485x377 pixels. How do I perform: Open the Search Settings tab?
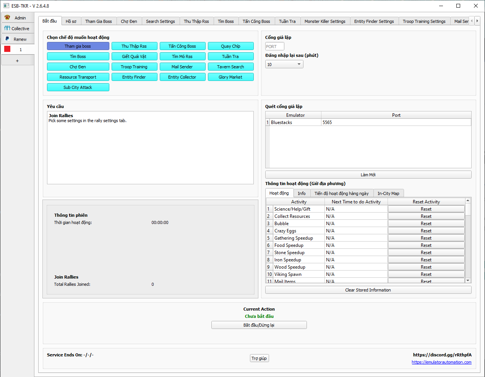point(161,21)
